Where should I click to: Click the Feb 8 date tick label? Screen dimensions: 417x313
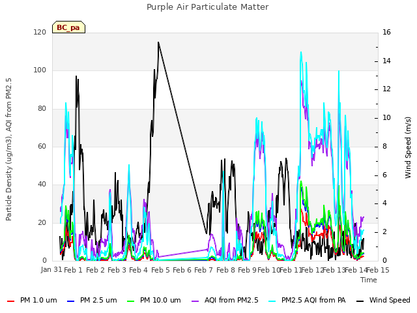pyautogui.click(x=225, y=270)
